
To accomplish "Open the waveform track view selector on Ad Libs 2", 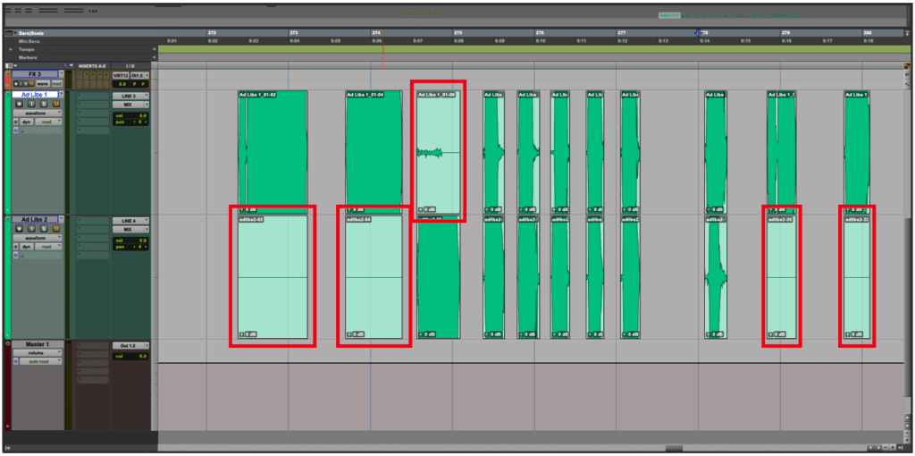I will click(x=38, y=238).
